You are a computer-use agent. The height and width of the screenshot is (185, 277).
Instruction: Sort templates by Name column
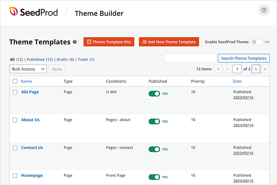[26, 82]
